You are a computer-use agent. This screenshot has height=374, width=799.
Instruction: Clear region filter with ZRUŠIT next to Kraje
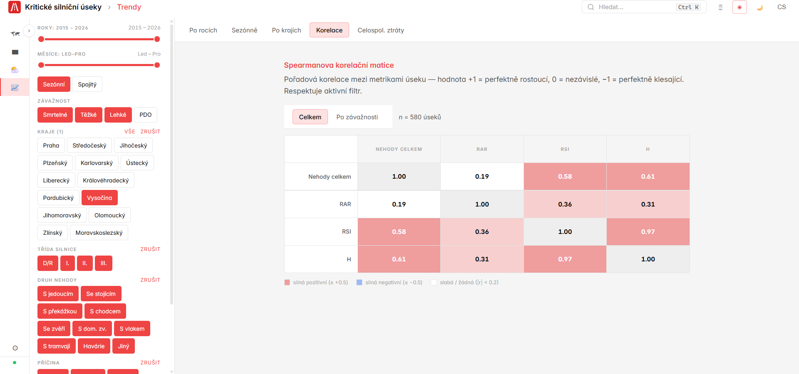pos(150,131)
